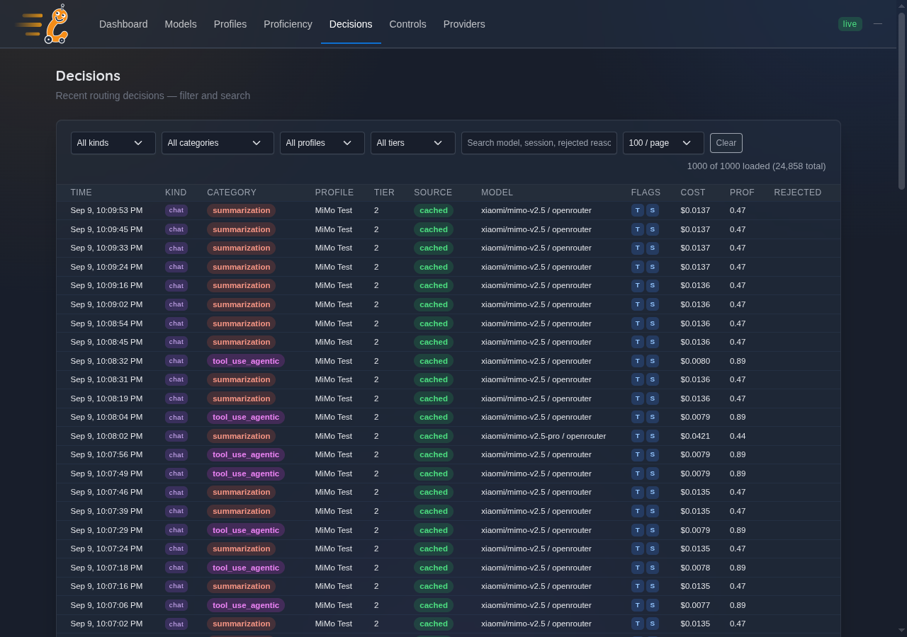Click the S flag in 10:09:53 PM row
Screen dimensions: 907x637
(653, 210)
